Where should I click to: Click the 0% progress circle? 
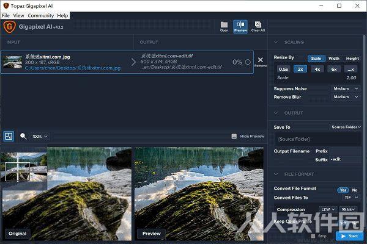coord(248,62)
